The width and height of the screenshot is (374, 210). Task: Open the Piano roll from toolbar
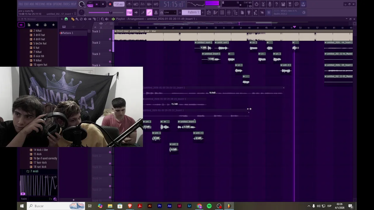coord(215,13)
